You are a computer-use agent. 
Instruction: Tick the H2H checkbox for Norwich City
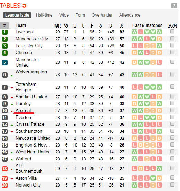click(172, 184)
